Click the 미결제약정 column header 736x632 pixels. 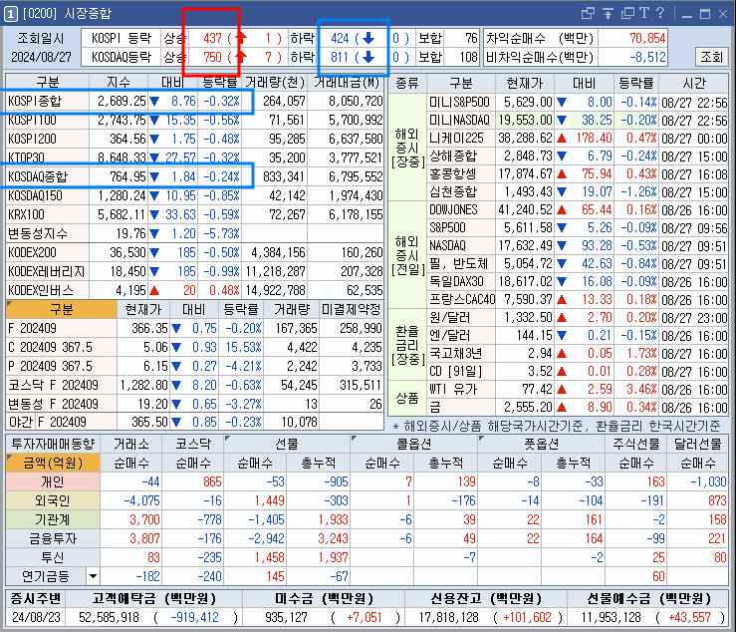click(352, 310)
